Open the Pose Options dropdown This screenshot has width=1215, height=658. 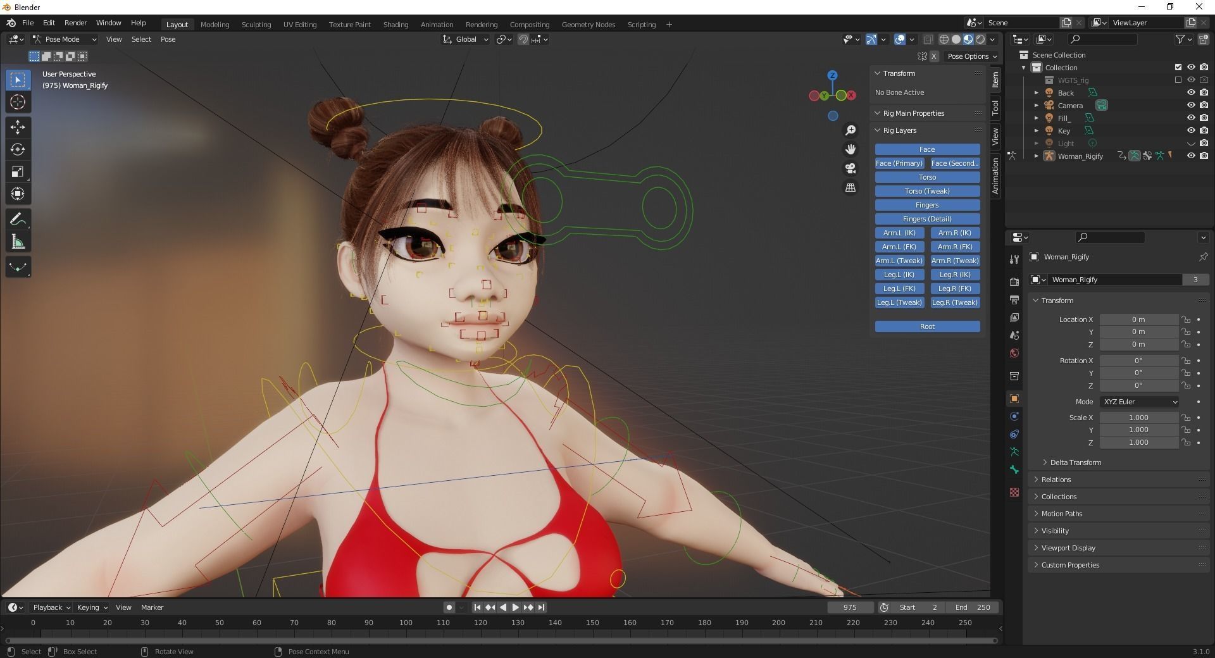pos(972,56)
